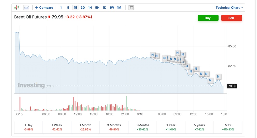
Task: Open the topmost news N marker near 09:00
Action: pos(177,53)
